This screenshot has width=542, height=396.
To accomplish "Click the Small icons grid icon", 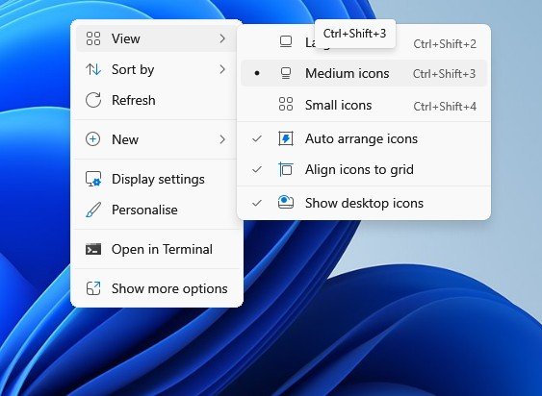I will (286, 104).
